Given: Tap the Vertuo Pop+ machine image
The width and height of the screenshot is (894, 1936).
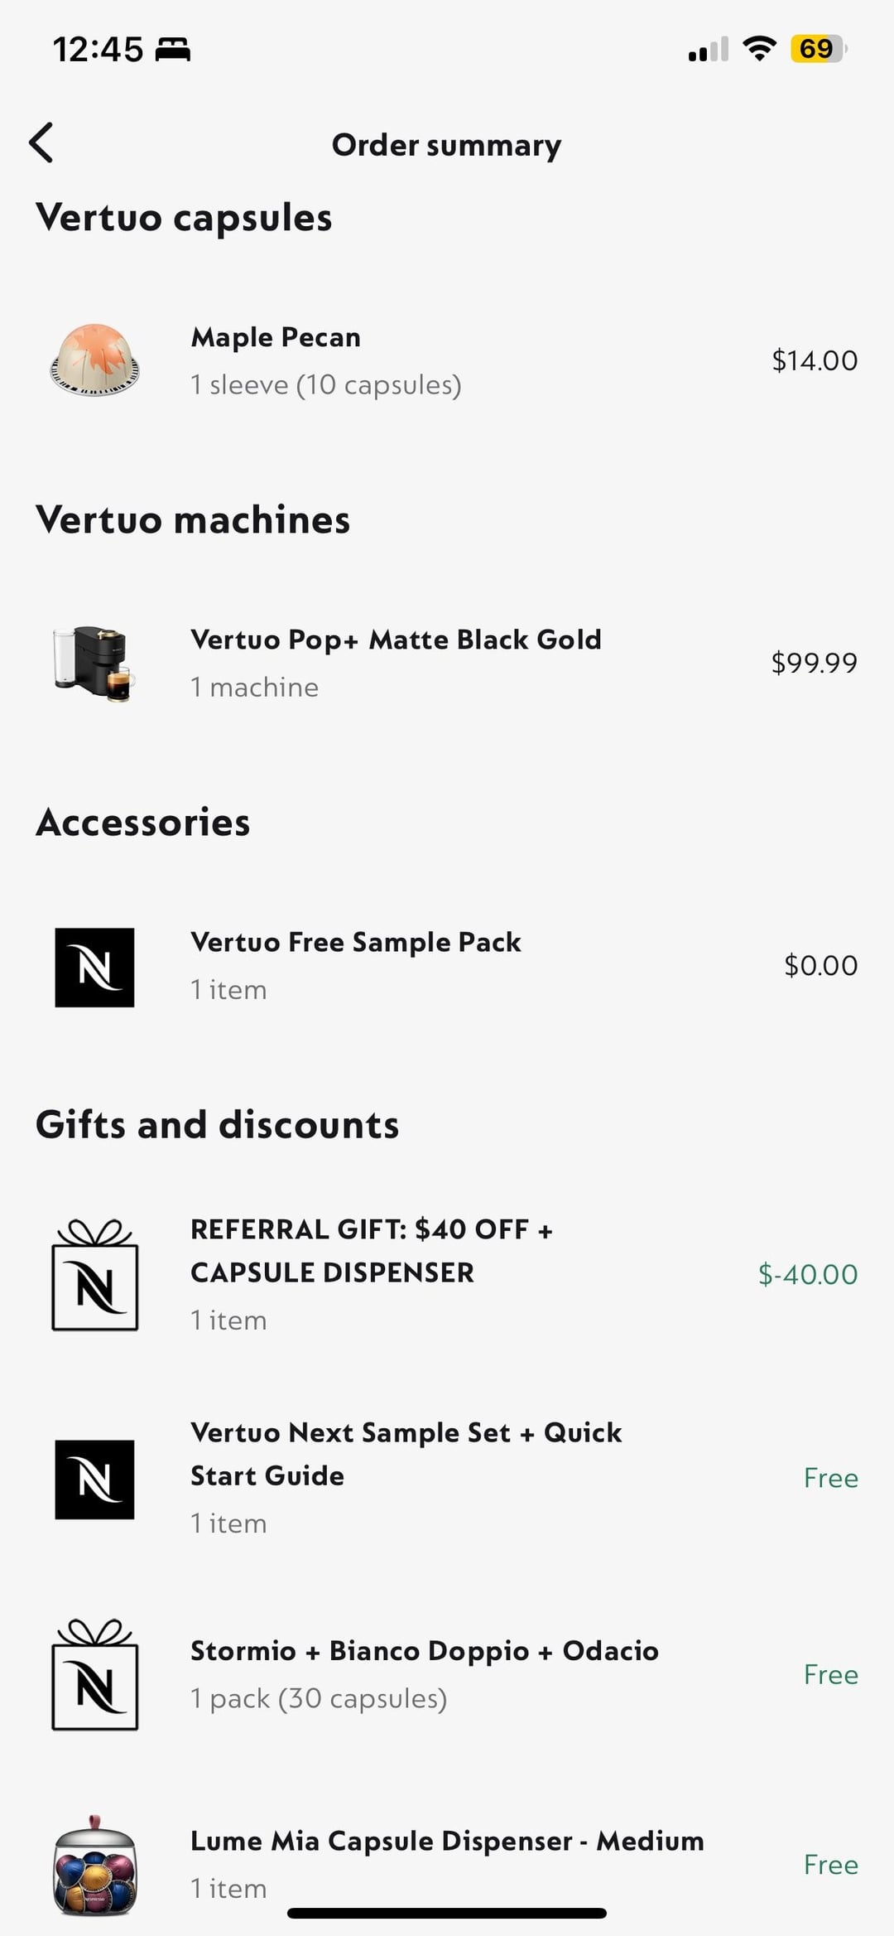Looking at the screenshot, I should click(x=94, y=664).
